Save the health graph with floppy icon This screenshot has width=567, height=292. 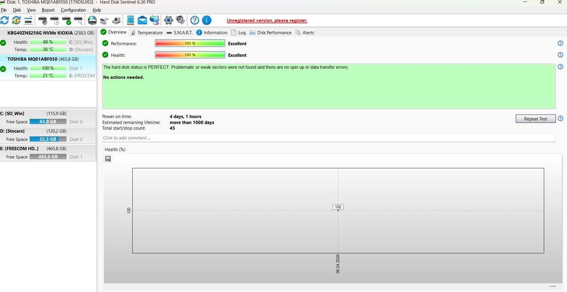coord(108,159)
